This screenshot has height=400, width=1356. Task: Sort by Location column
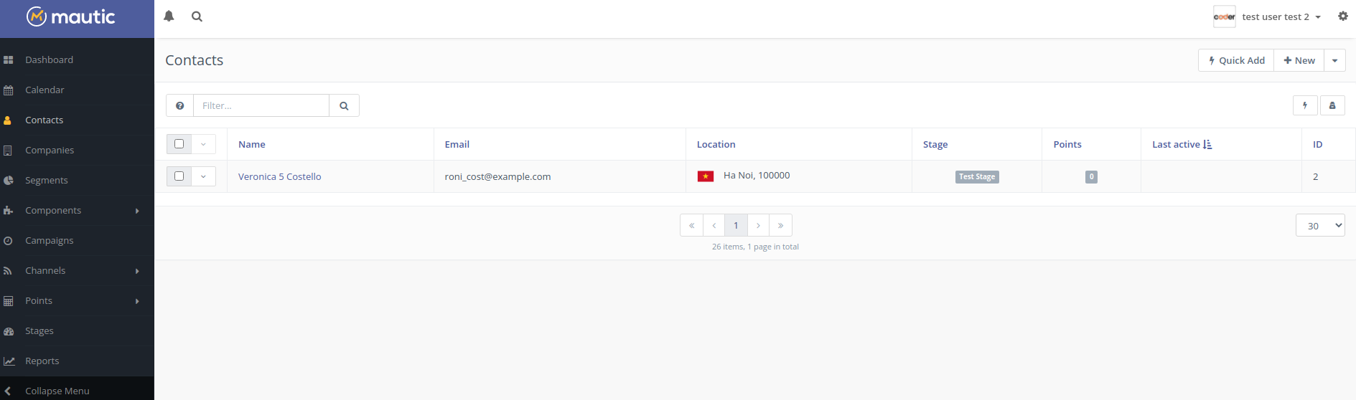716,144
